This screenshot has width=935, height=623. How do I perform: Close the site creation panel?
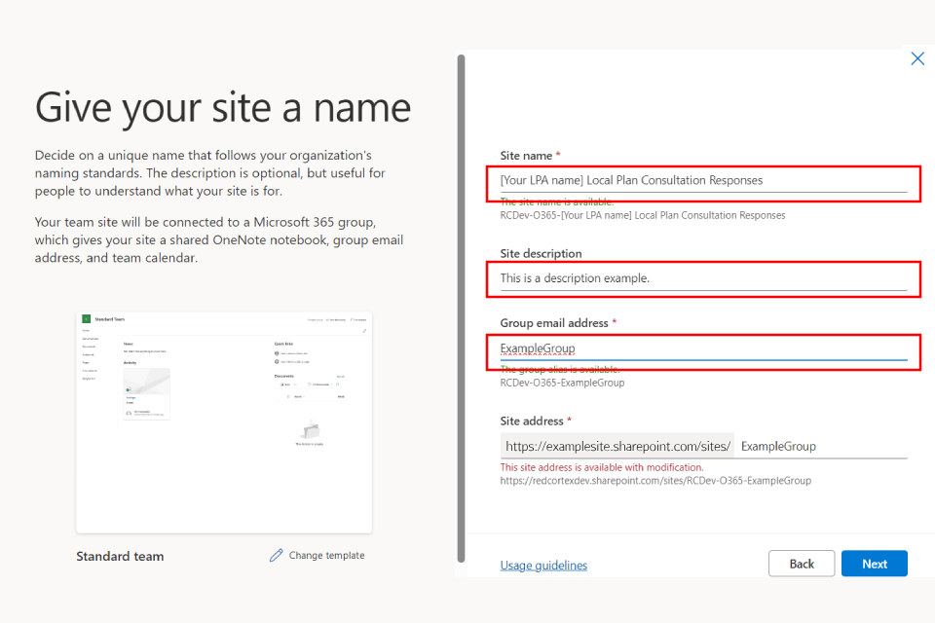point(916,58)
